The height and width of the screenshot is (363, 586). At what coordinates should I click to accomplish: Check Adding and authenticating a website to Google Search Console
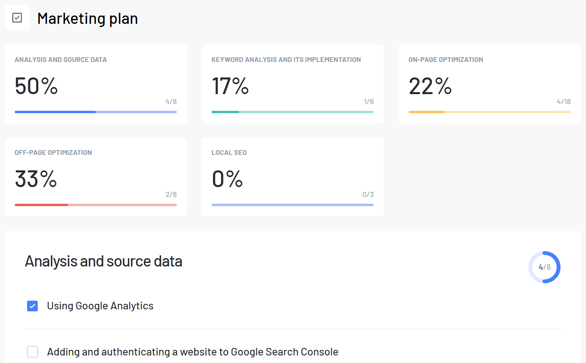click(32, 352)
